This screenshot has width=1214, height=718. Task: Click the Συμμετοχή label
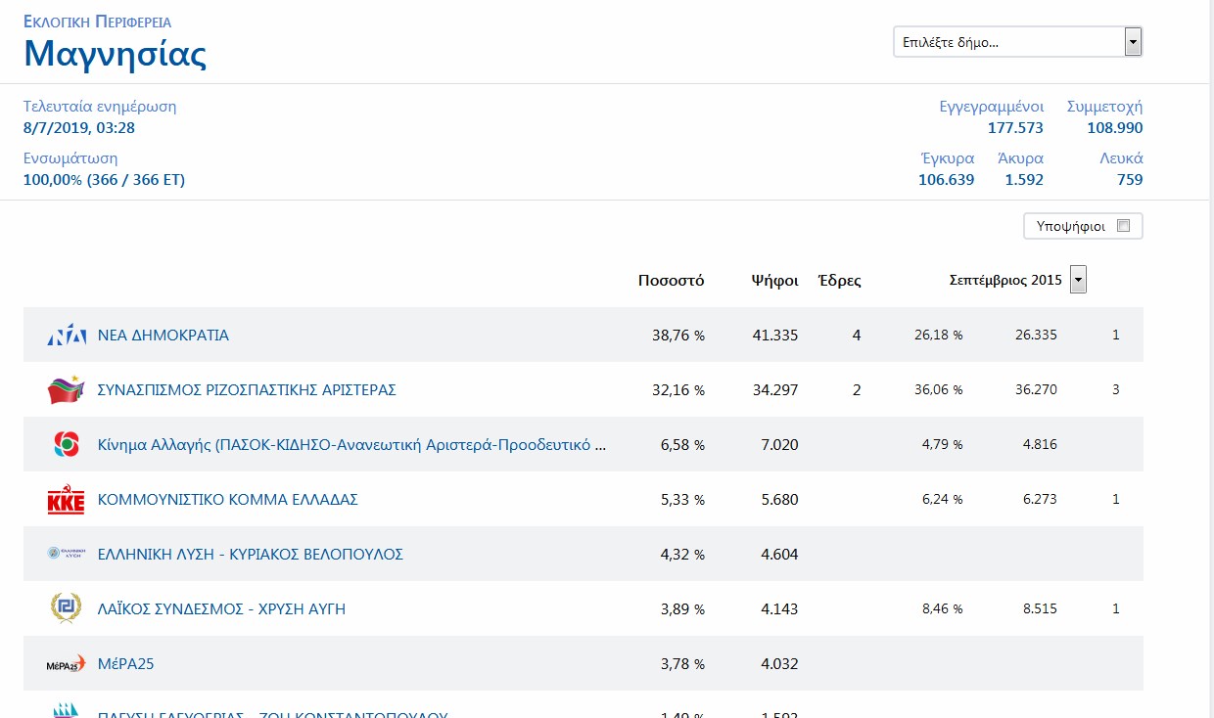(x=1105, y=108)
